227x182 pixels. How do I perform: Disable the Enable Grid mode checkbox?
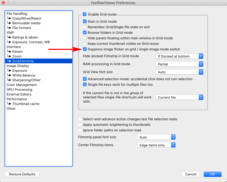pos(85,15)
